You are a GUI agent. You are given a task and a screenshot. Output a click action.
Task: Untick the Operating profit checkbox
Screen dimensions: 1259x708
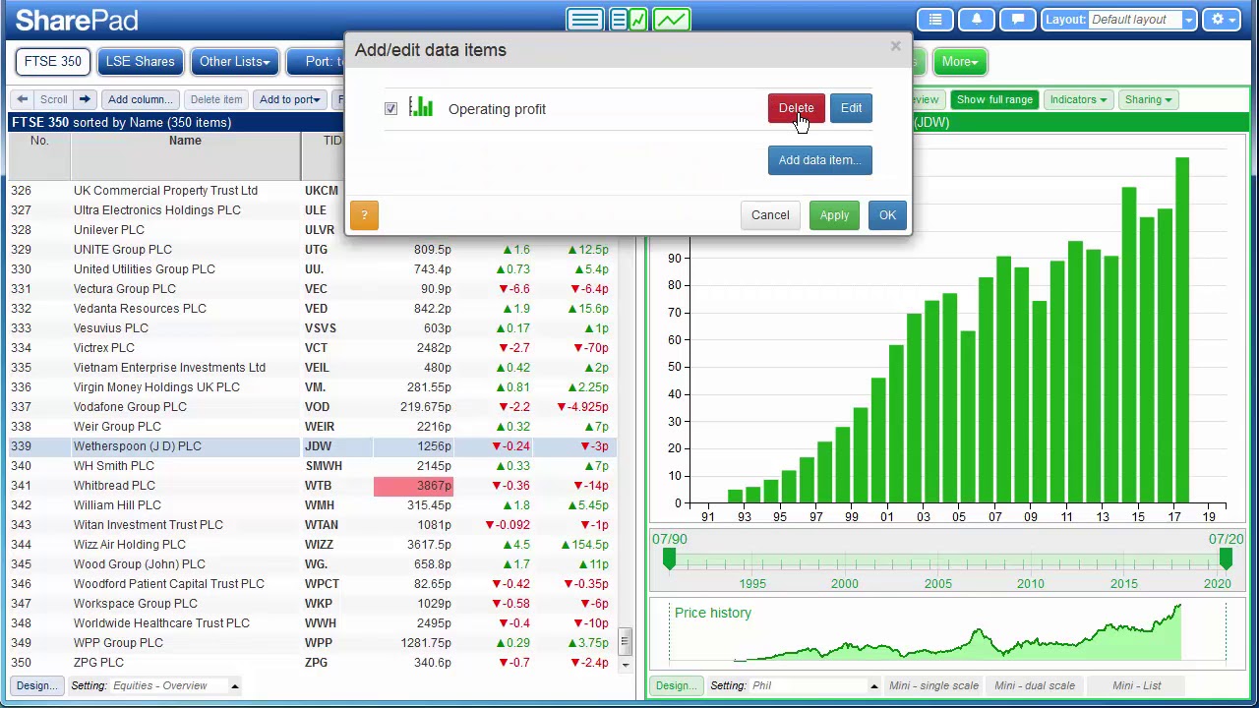pyautogui.click(x=391, y=109)
